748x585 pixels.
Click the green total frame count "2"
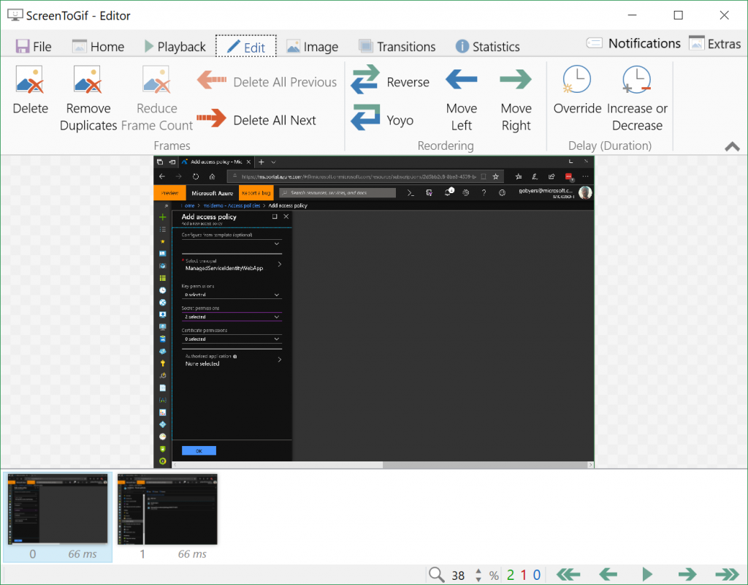click(511, 575)
